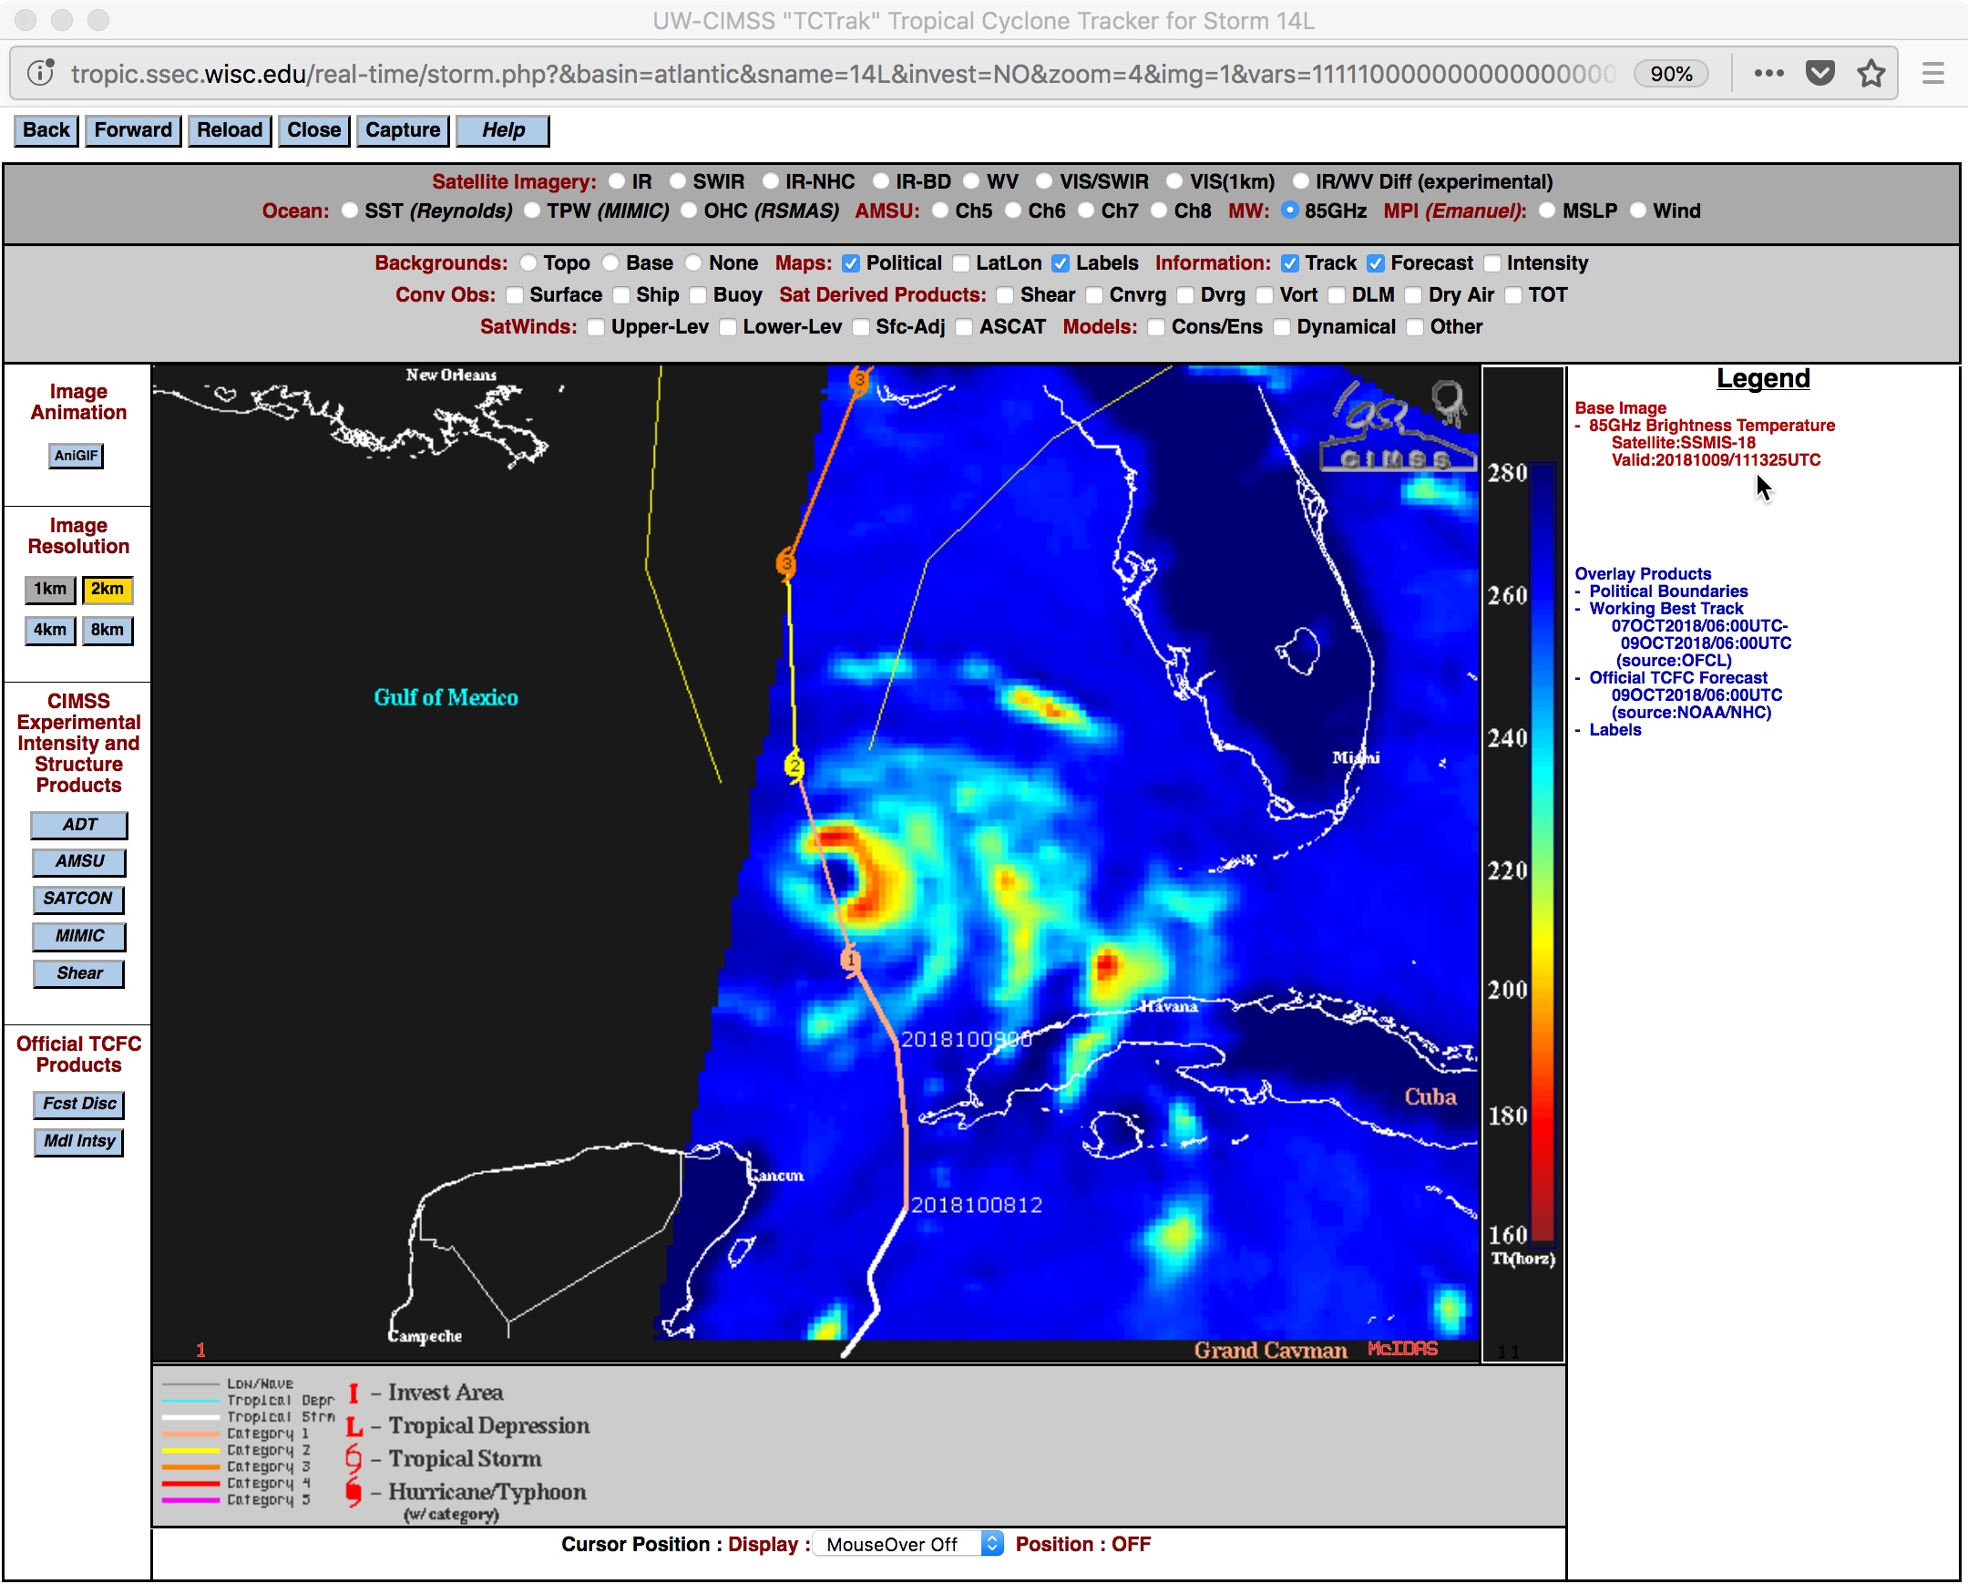Enable the Dry Air checkbox
This screenshot has height=1584, width=1968.
(1413, 296)
